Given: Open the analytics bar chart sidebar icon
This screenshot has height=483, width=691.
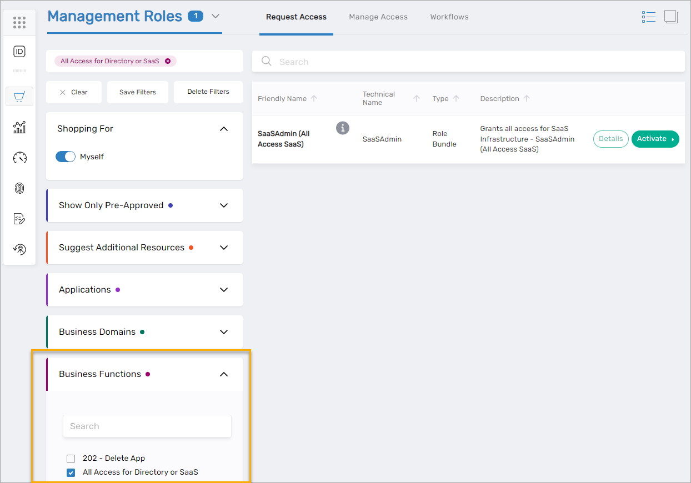Looking at the screenshot, I should point(19,127).
